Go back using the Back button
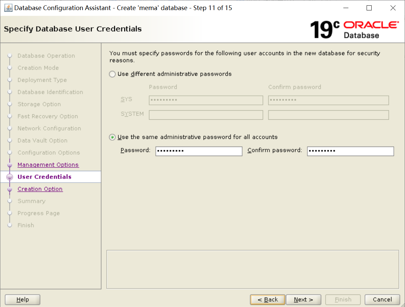405x307 pixels. coord(267,299)
